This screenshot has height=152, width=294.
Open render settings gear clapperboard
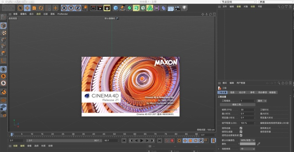(x=107, y=8)
